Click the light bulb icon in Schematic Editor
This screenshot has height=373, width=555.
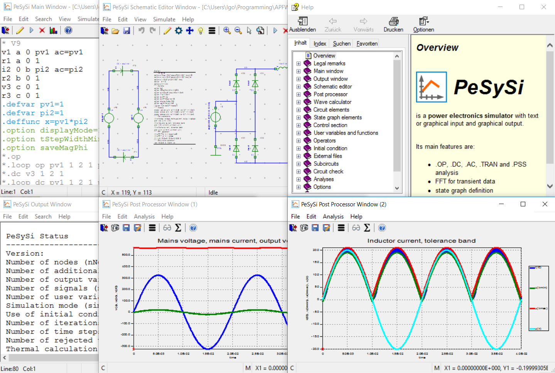pyautogui.click(x=201, y=30)
